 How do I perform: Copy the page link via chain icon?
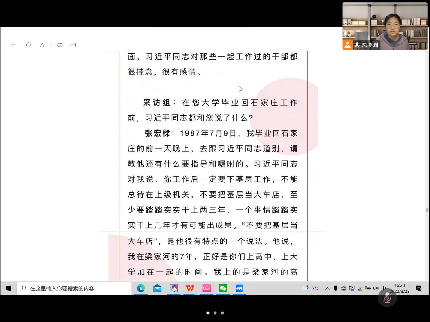point(60,45)
